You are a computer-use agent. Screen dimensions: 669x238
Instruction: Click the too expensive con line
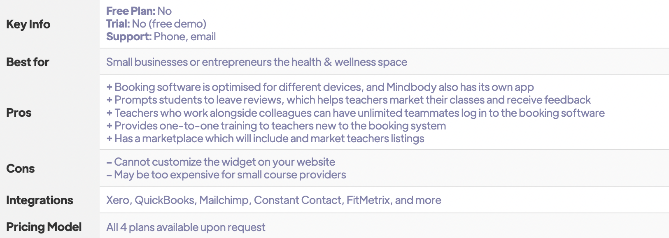tap(226, 175)
